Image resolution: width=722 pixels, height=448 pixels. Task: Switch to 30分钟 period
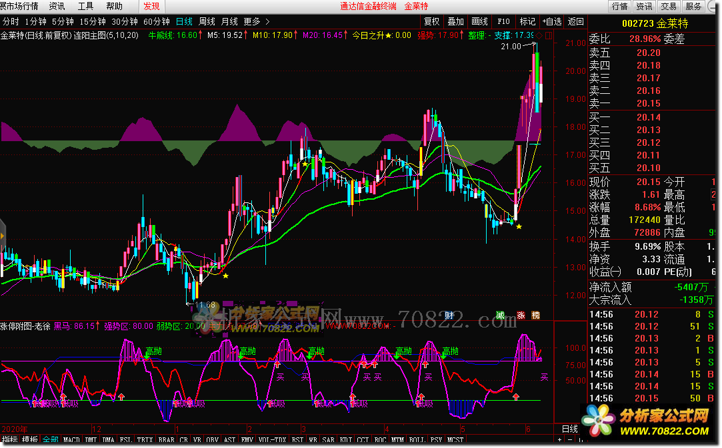(125, 21)
